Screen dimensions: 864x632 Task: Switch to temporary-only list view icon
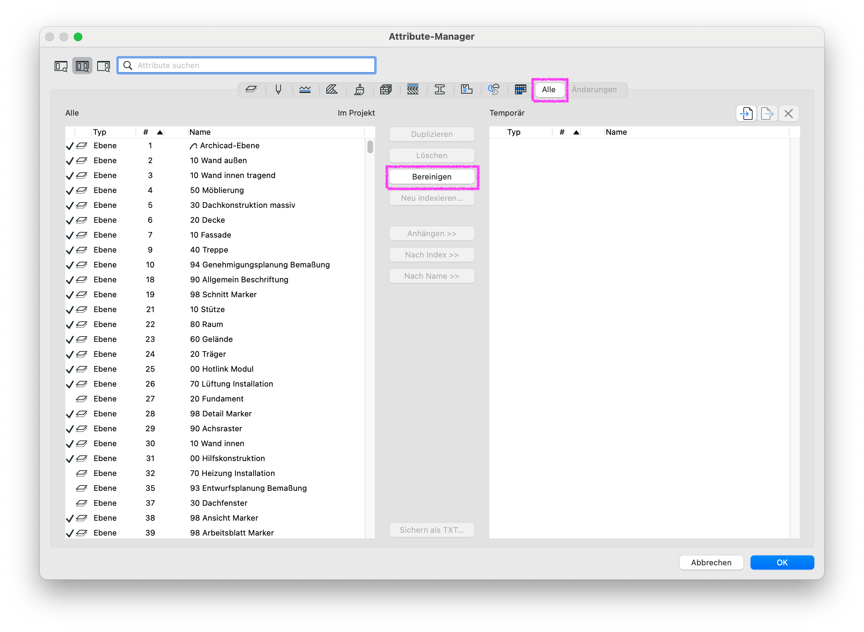pyautogui.click(x=103, y=66)
